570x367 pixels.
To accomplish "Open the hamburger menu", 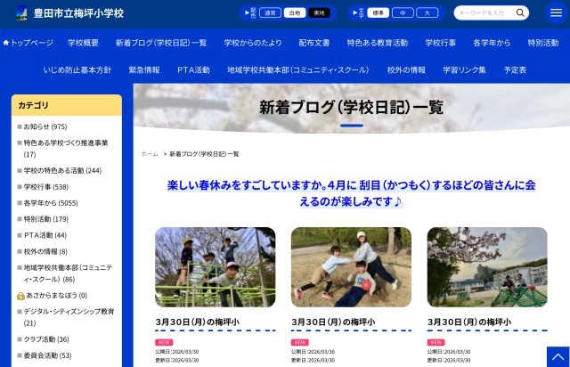I will click(x=556, y=12).
